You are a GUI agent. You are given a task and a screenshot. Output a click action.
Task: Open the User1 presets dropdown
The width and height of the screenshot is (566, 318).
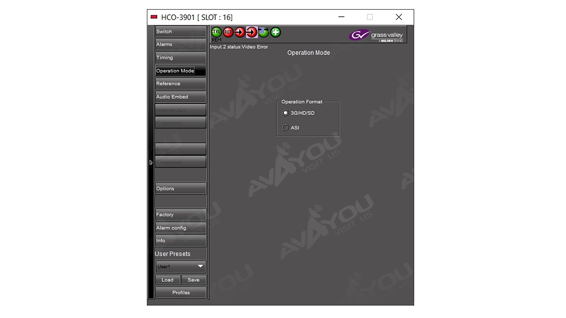pyautogui.click(x=180, y=266)
